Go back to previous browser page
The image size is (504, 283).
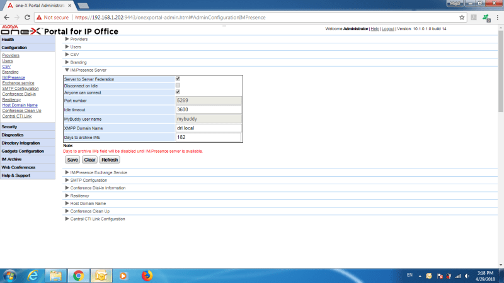[x=6, y=18]
